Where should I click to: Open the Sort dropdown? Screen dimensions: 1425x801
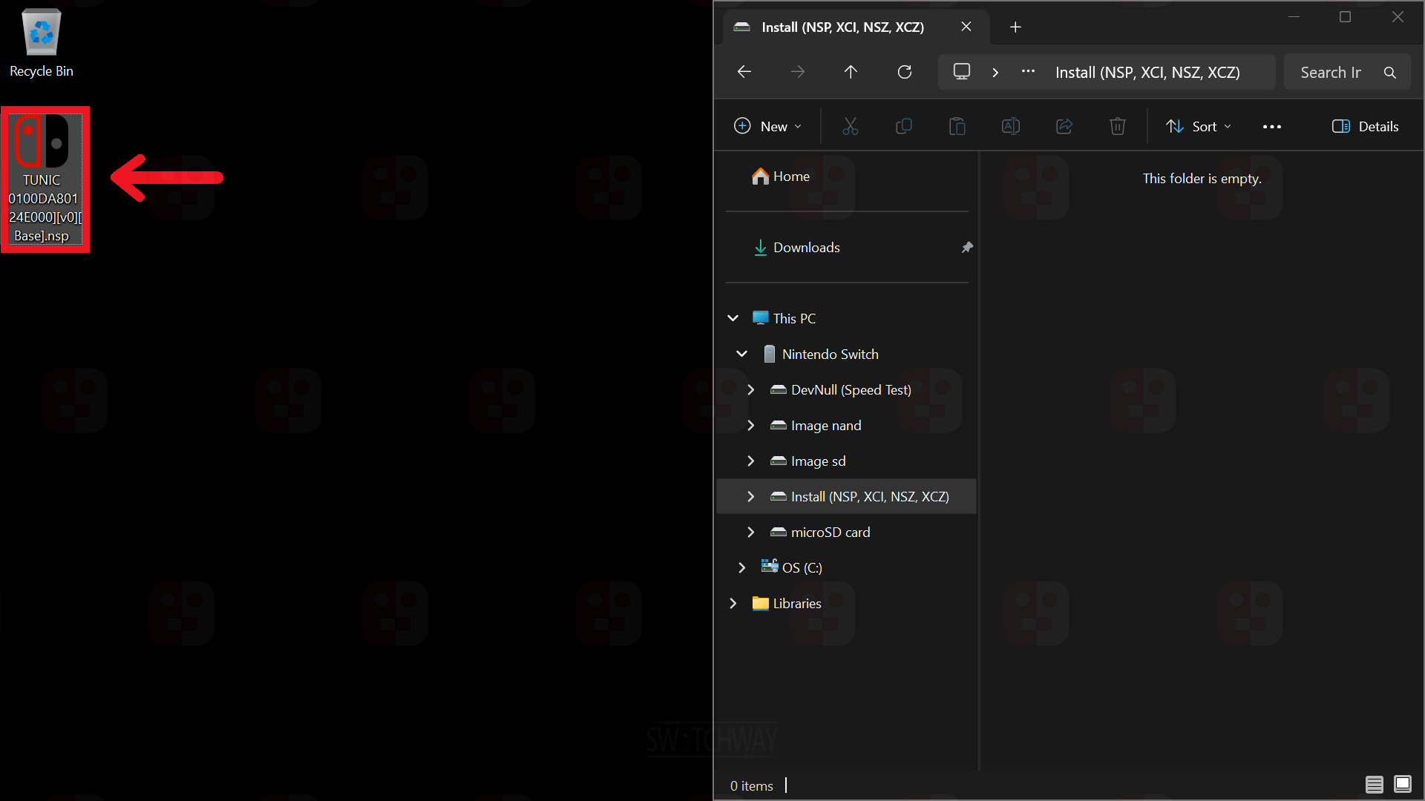[1198, 127]
